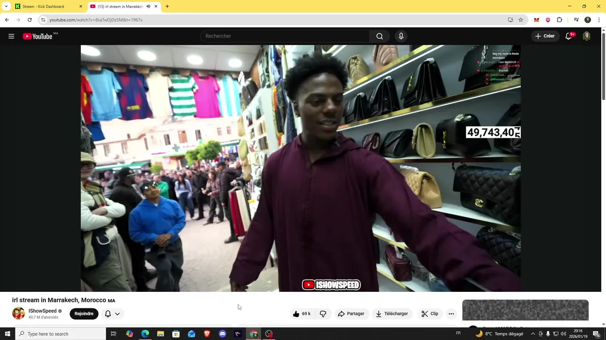Screen dimensions: 606x340
Task: Open Microsoft Edge from taskbar
Action: tap(145, 334)
